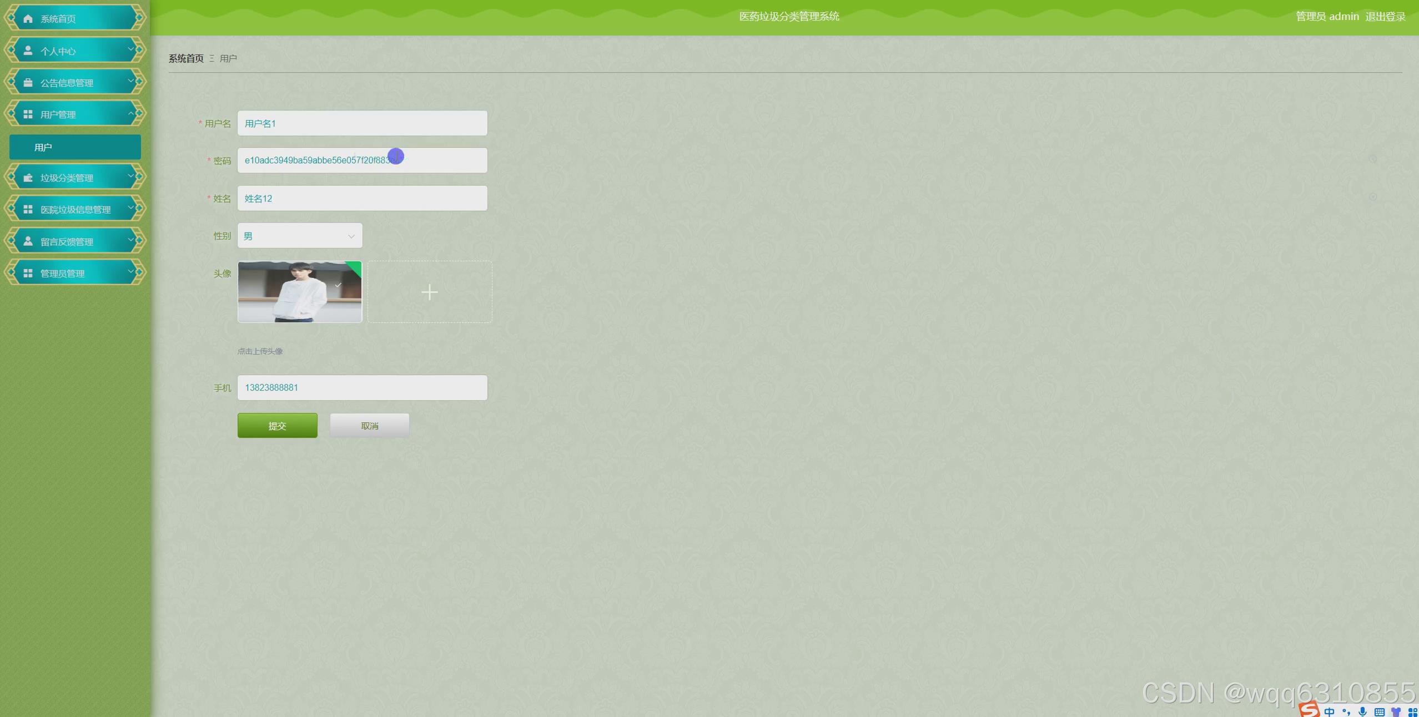Image resolution: width=1419 pixels, height=717 pixels.
Task: Click into the 密码 input field
Action: (x=363, y=160)
